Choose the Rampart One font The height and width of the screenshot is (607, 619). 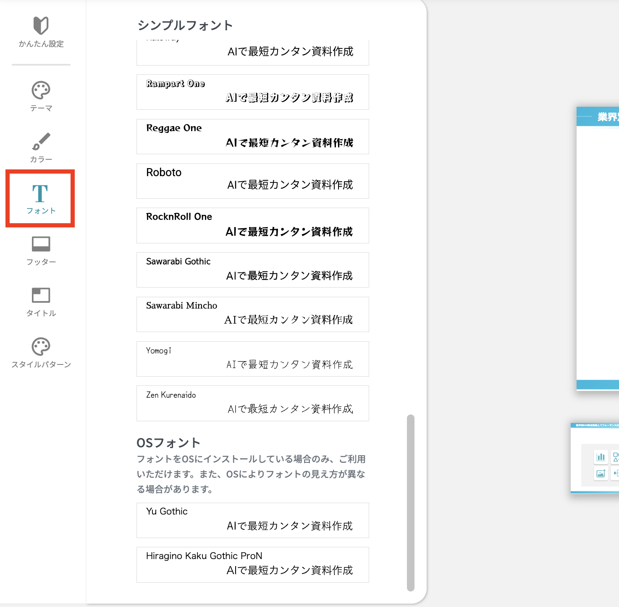tap(253, 92)
